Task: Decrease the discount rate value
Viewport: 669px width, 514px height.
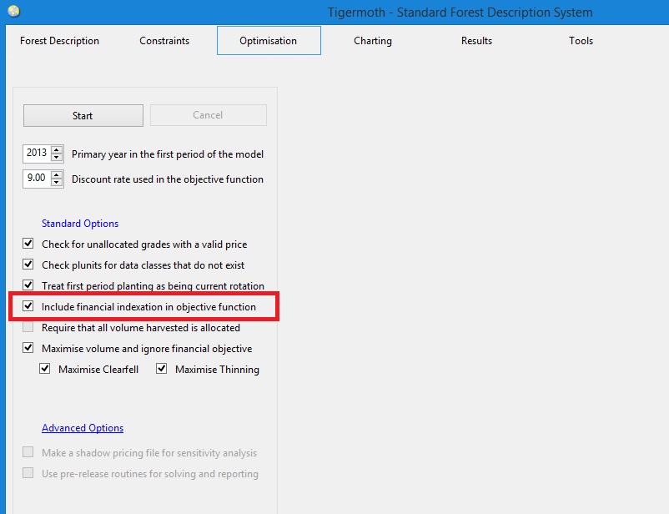Action: (57, 182)
